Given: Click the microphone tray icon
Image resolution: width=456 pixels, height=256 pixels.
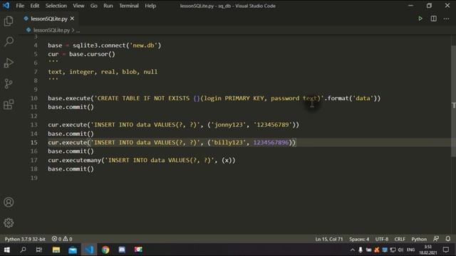Looking at the screenshot, I should coord(361,250).
